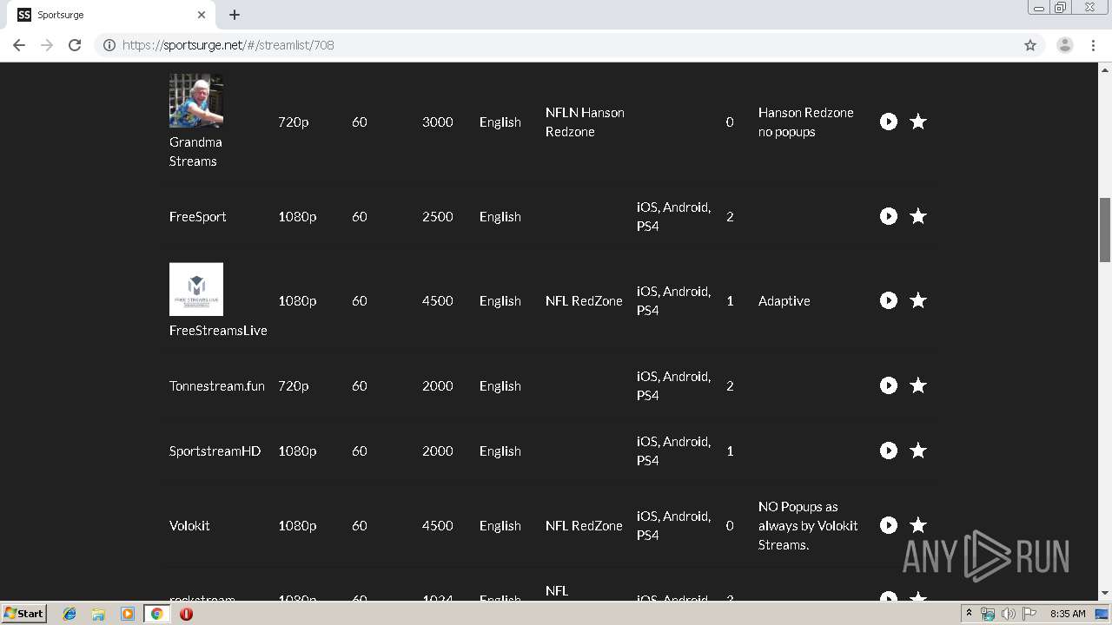This screenshot has width=1112, height=625.
Task: Launch Internet Explorer from taskbar
Action: tap(69, 614)
